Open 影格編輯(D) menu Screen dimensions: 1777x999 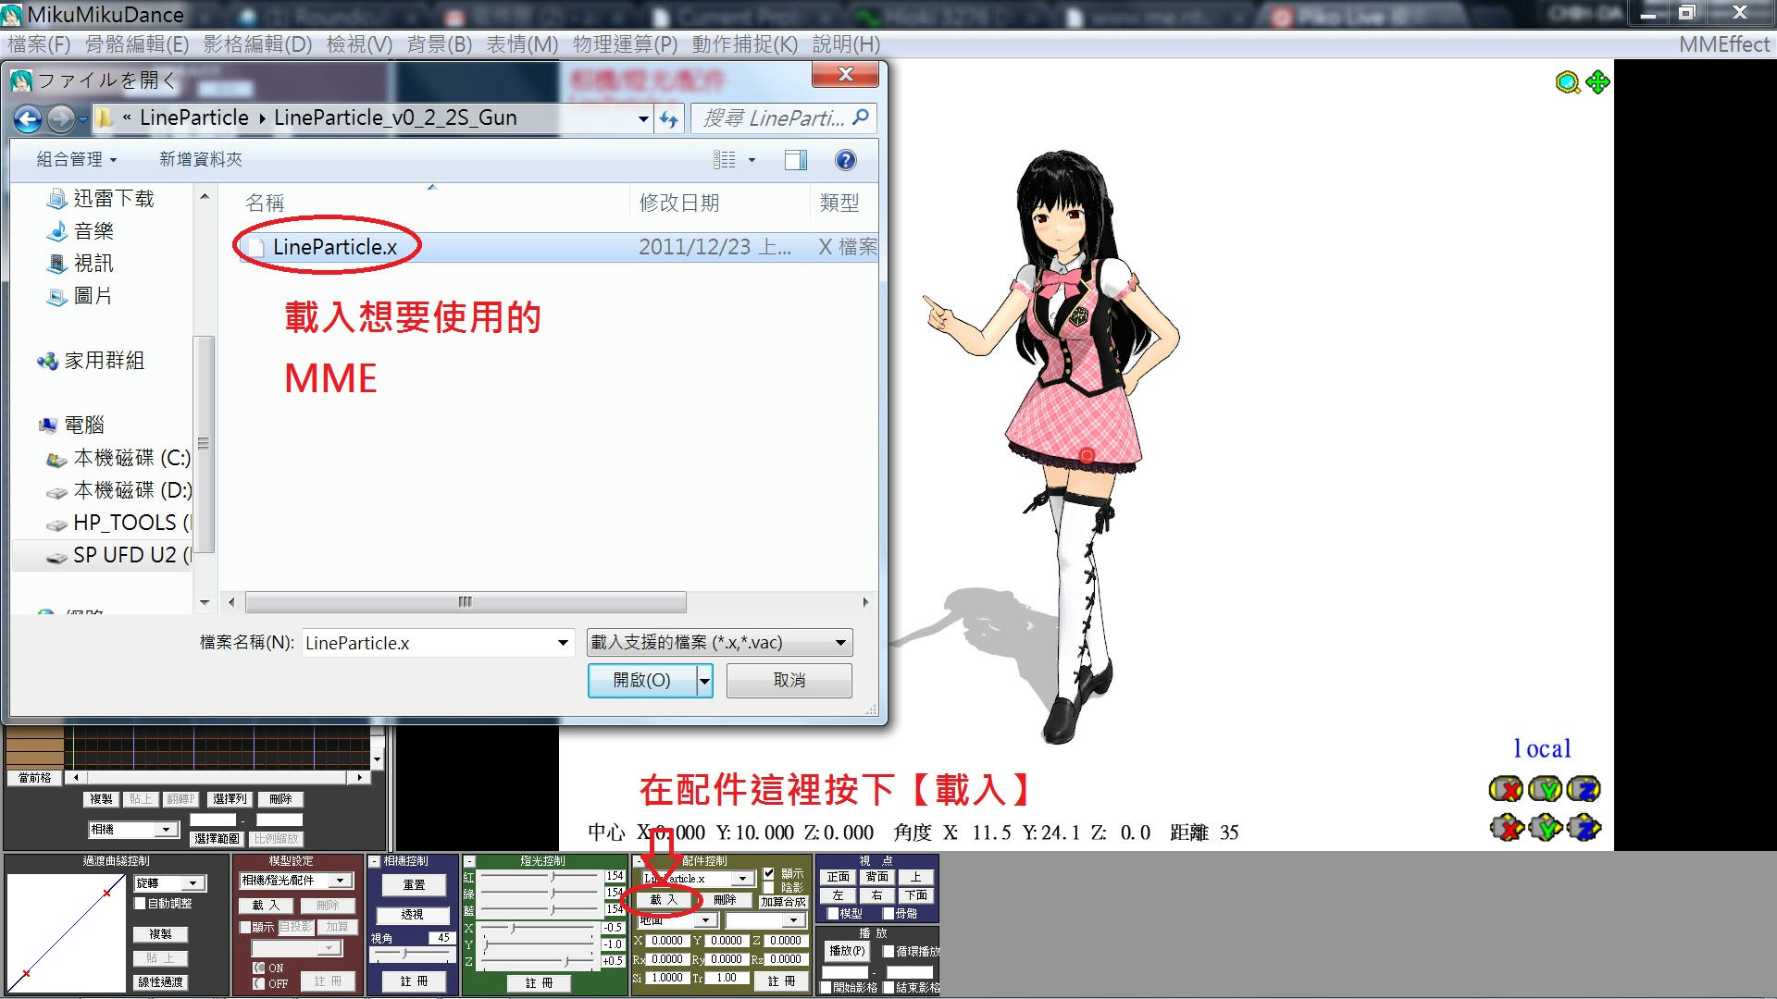point(258,44)
